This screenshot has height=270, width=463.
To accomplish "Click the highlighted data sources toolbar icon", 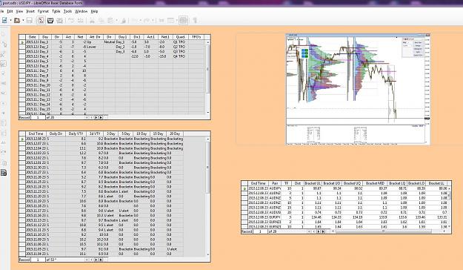I will coord(184,21).
